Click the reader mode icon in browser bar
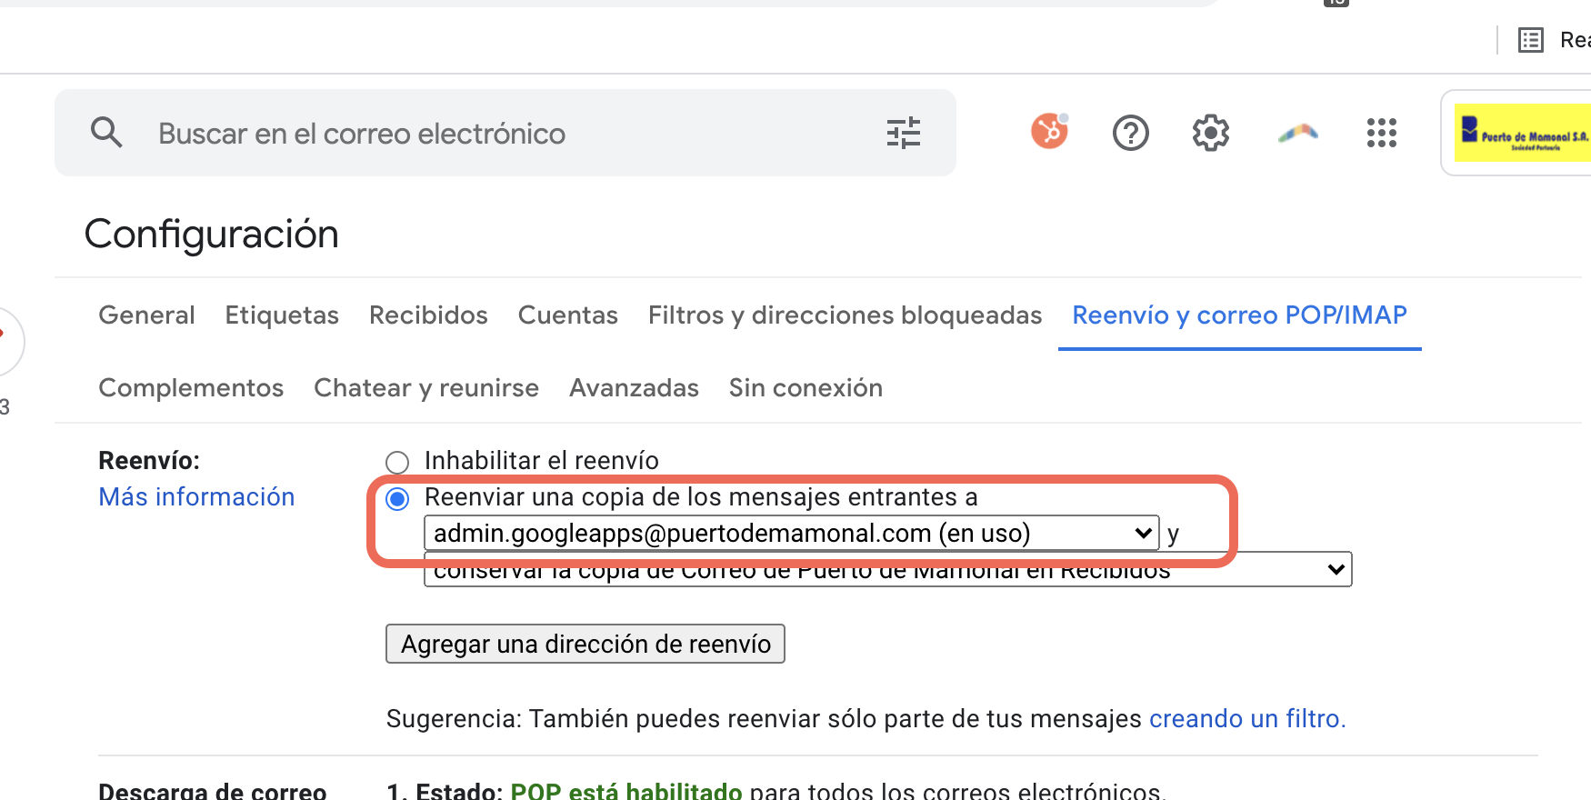Image resolution: width=1591 pixels, height=800 pixels. click(x=1531, y=40)
